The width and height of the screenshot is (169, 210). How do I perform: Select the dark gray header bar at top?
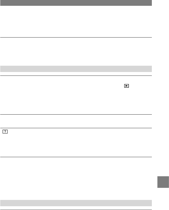click(76, 3)
